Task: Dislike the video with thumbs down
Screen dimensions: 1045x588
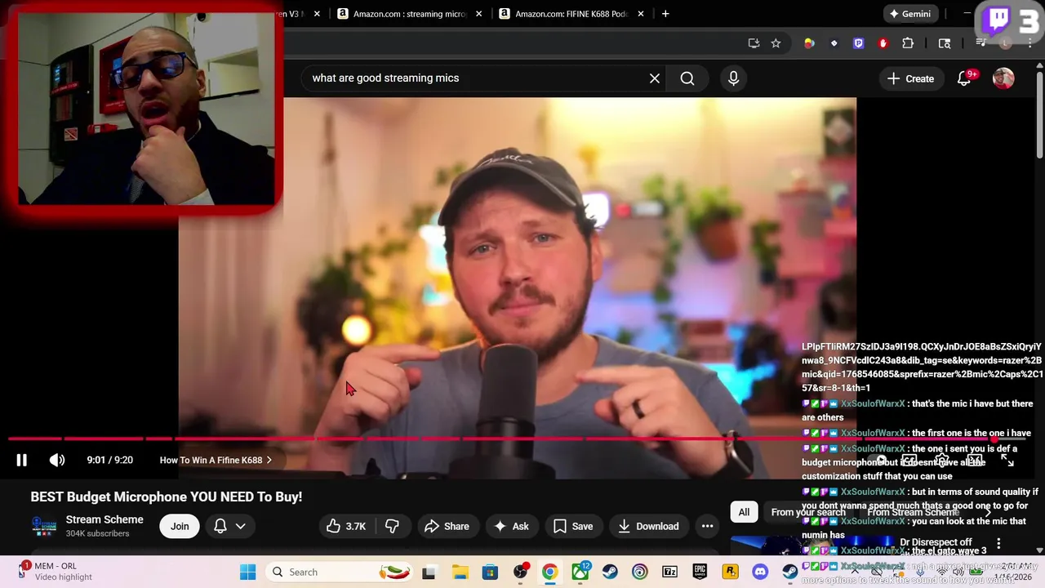Action: 392,527
